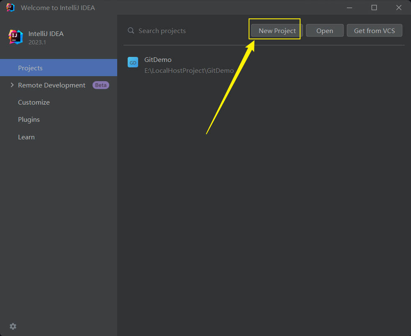Click the GD project icon

click(x=133, y=62)
